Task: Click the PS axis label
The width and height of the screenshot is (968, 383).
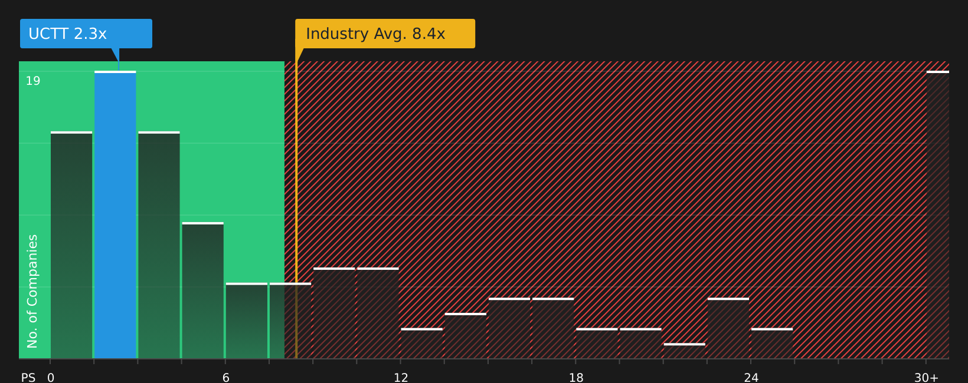Action: [28, 378]
